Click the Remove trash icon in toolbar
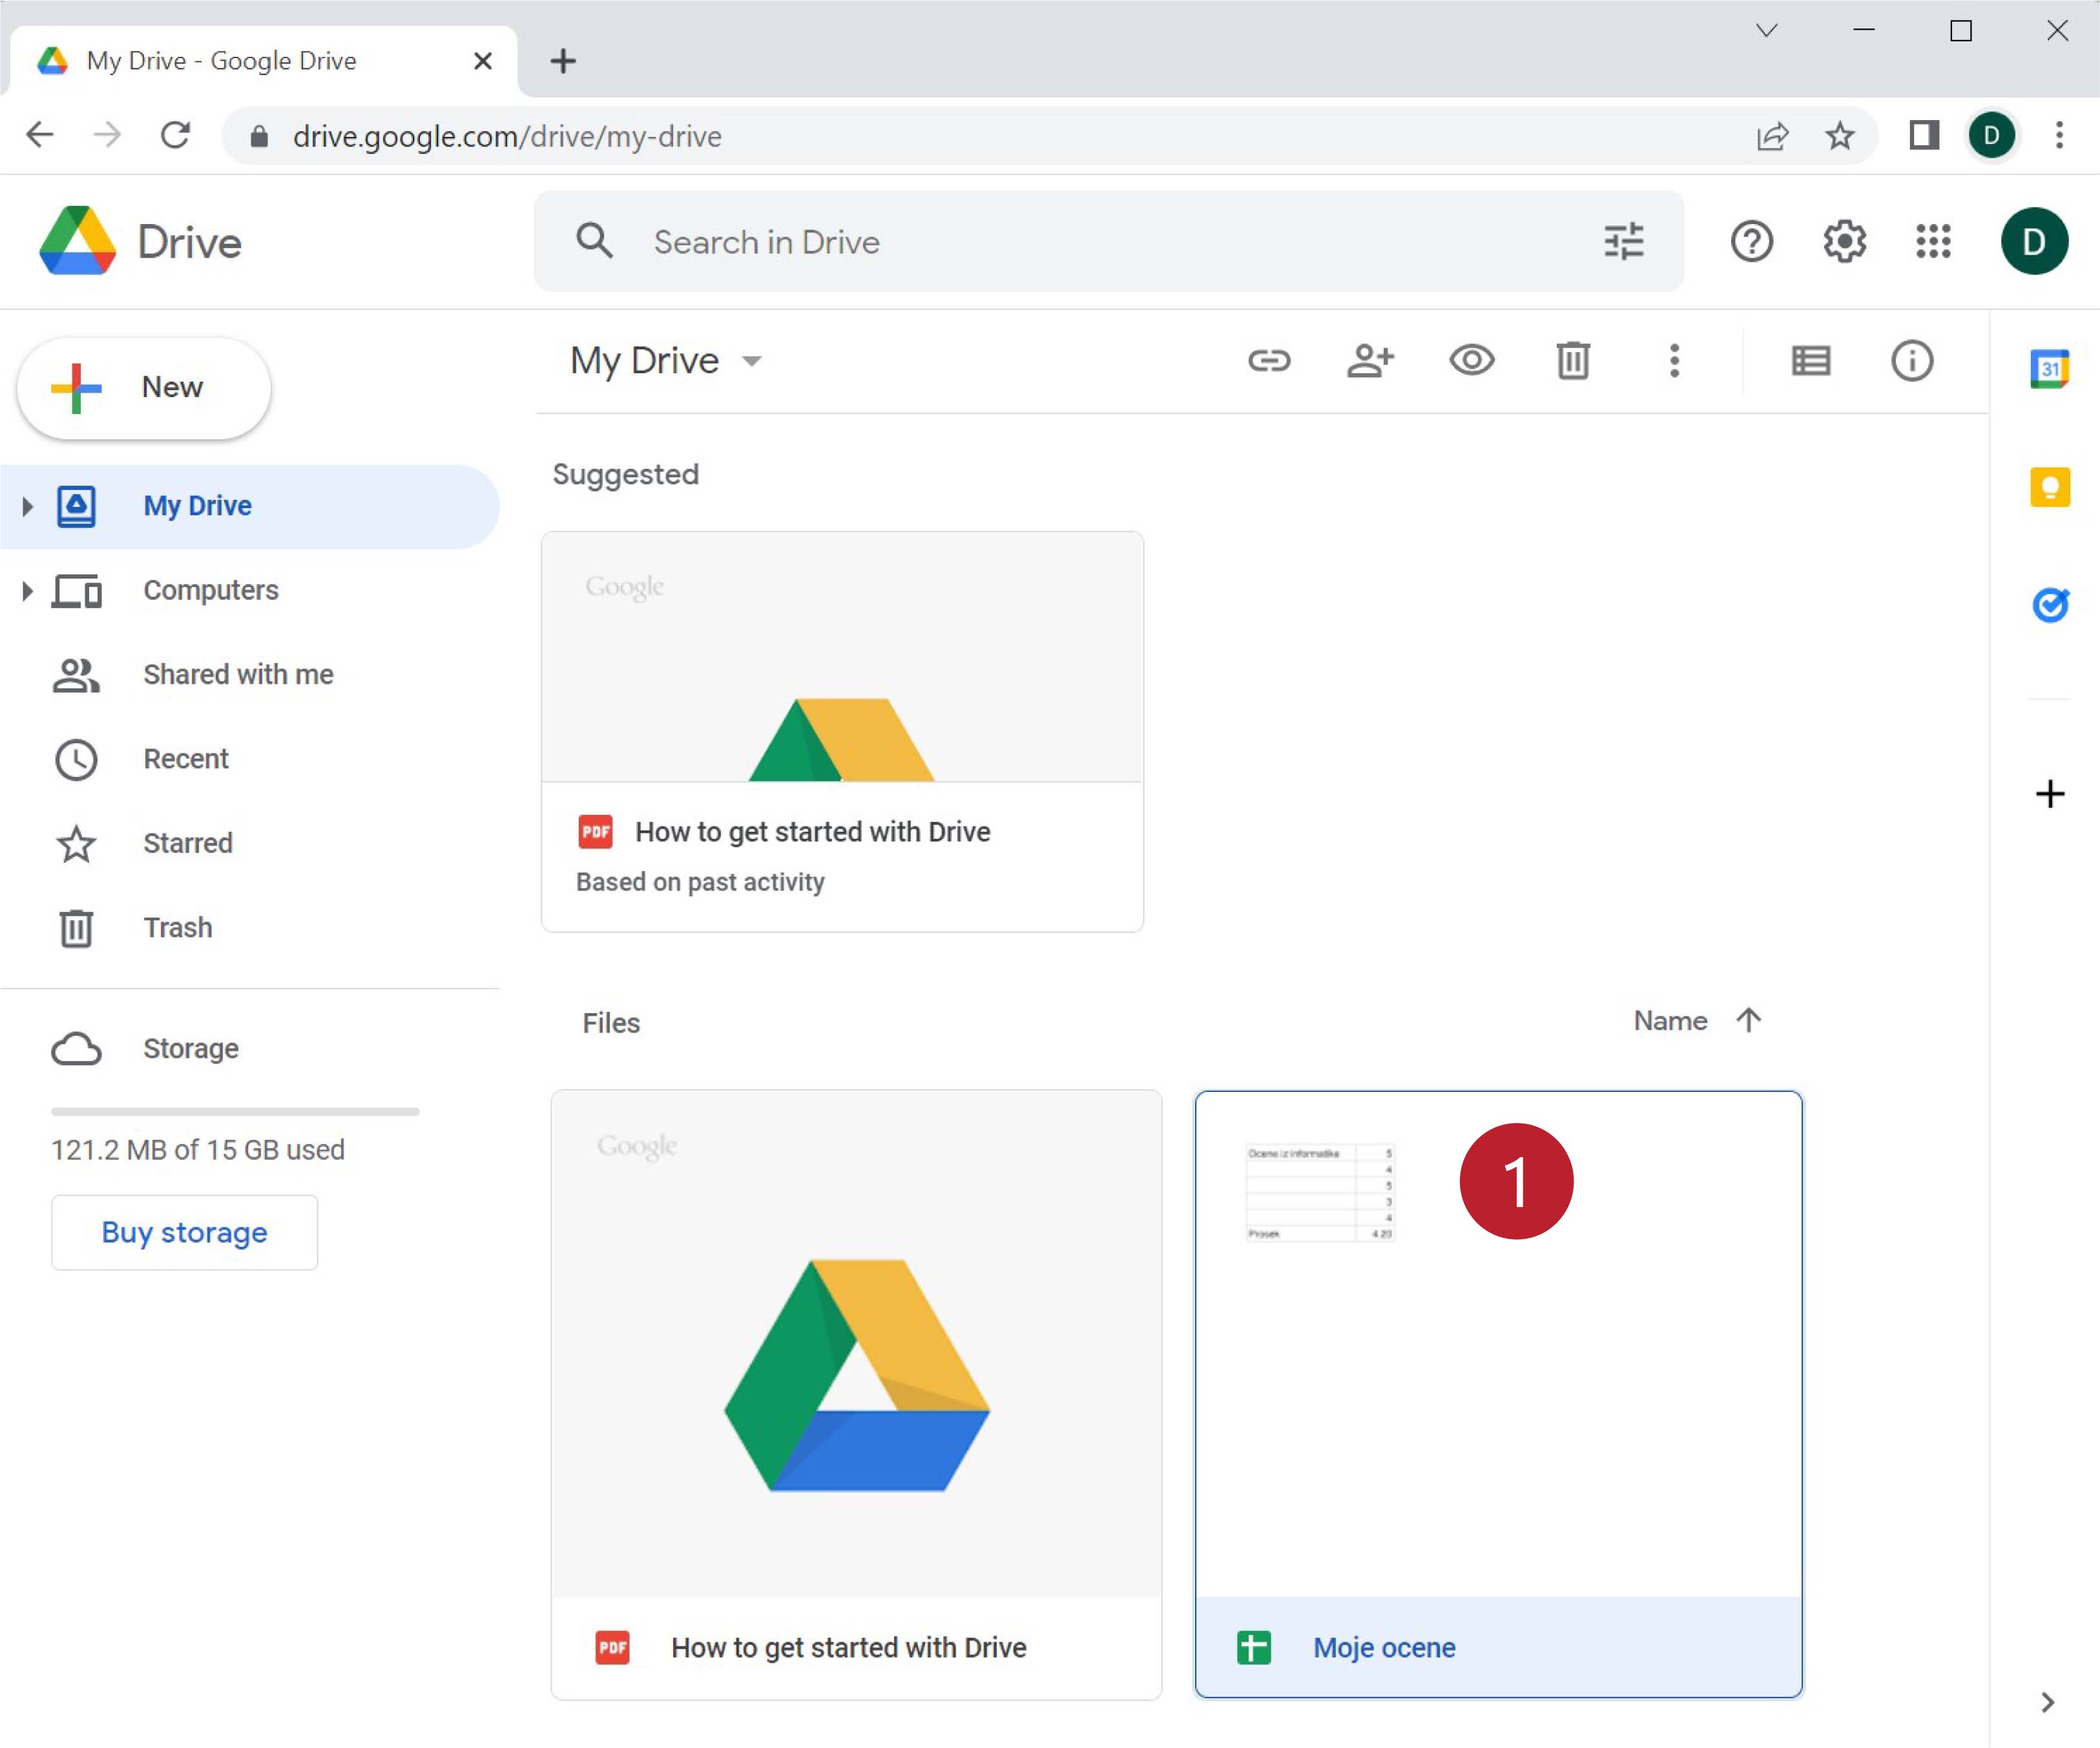 click(x=1572, y=361)
